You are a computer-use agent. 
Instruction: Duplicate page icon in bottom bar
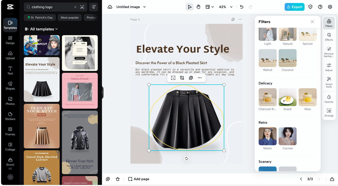pyautogui.click(x=108, y=179)
